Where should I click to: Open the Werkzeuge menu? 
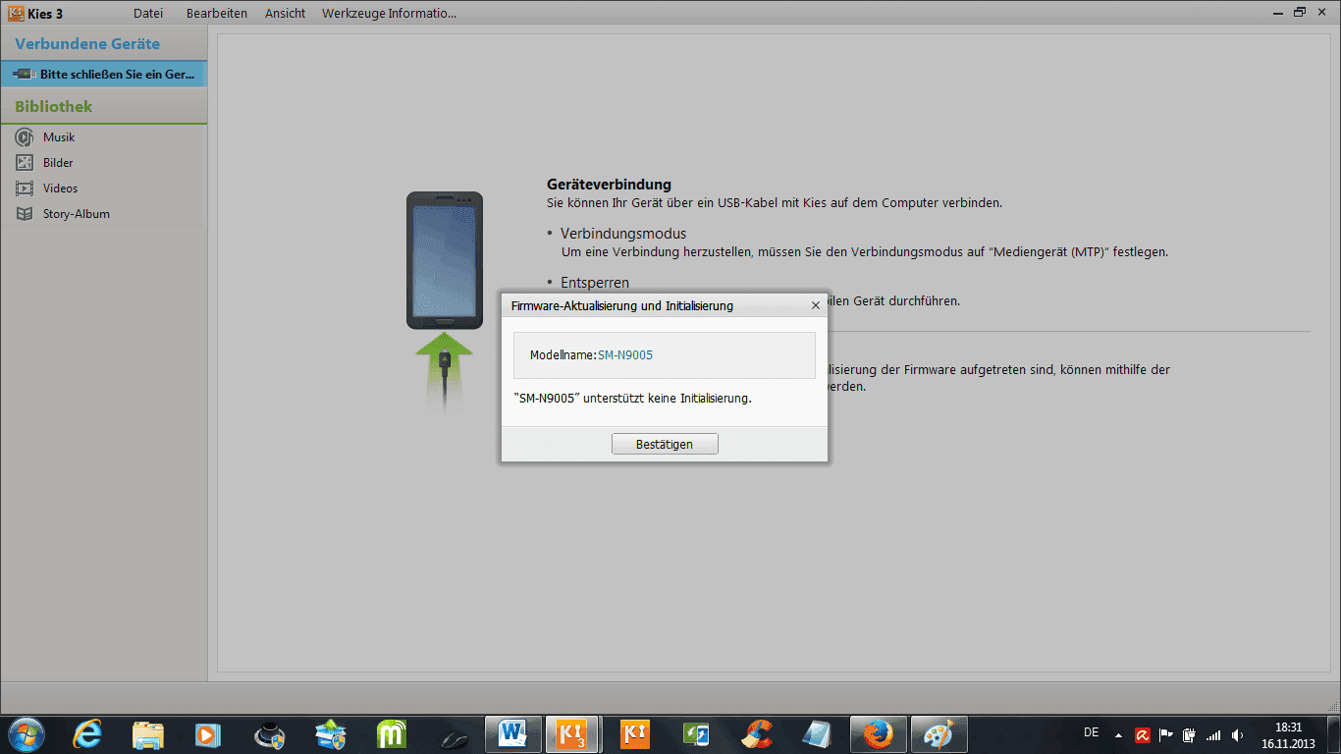tap(350, 13)
